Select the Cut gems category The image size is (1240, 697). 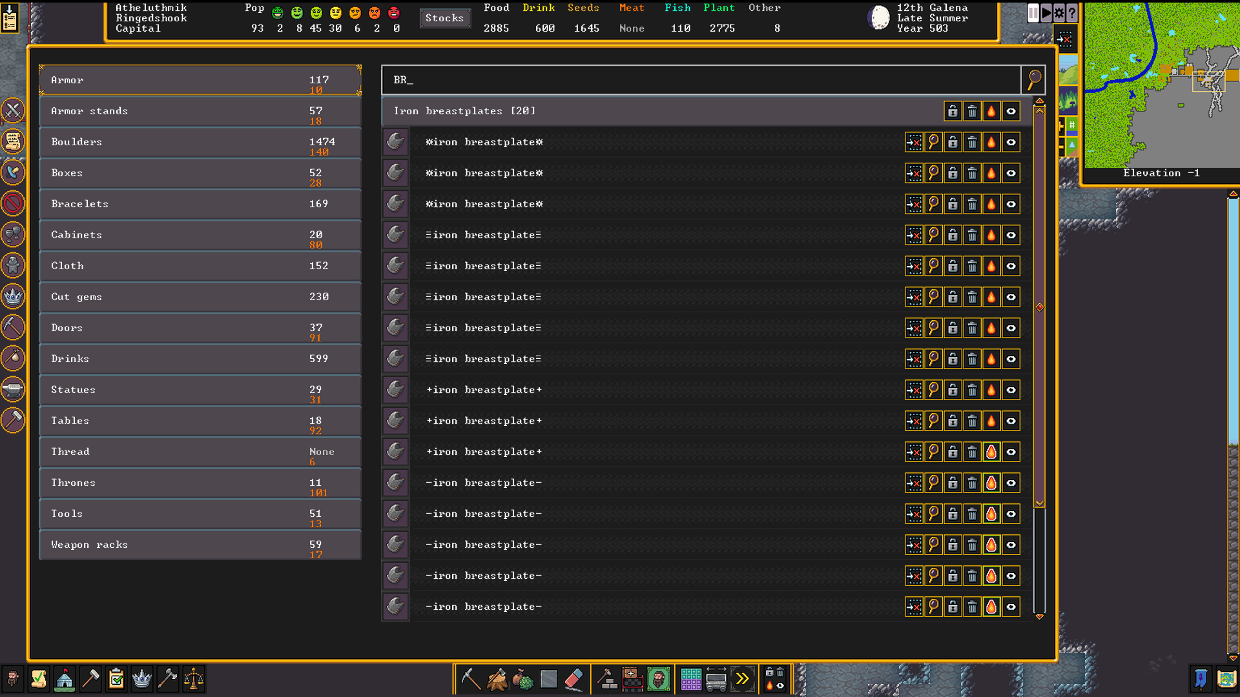click(x=200, y=297)
